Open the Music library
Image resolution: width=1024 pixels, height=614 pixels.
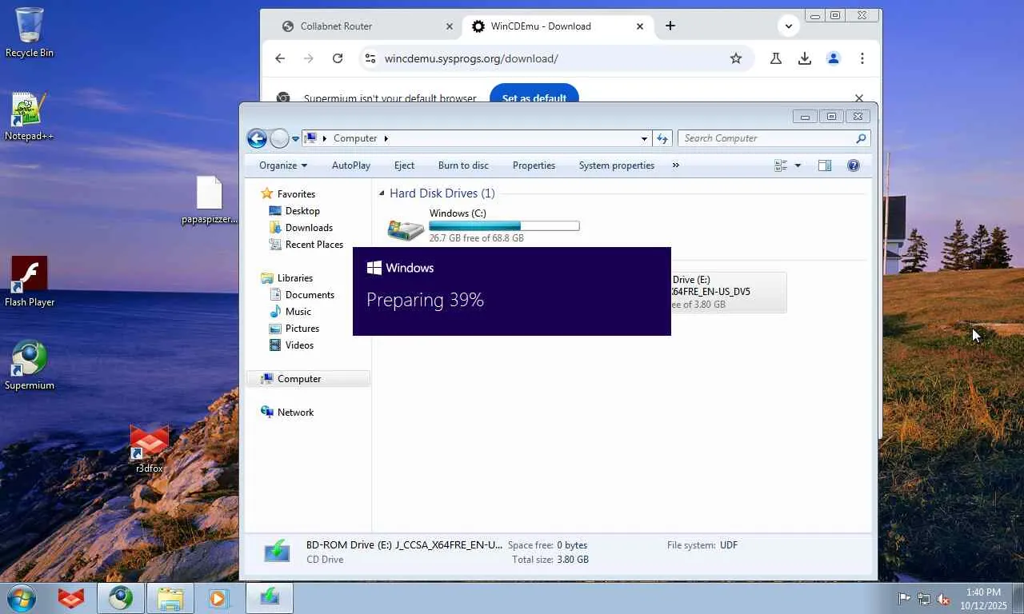[x=298, y=312]
